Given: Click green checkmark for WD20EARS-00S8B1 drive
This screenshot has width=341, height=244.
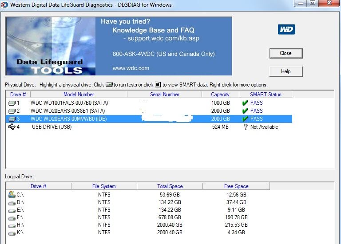Looking at the screenshot, I should (x=245, y=111).
